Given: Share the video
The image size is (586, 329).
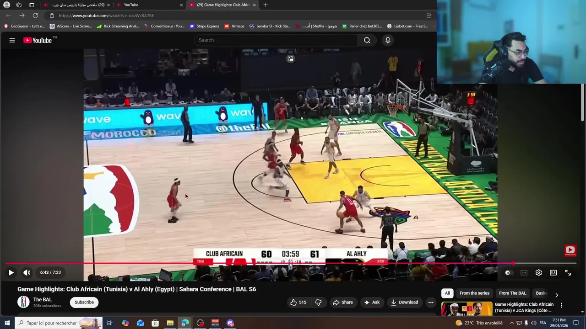Looking at the screenshot, I should [342, 302].
